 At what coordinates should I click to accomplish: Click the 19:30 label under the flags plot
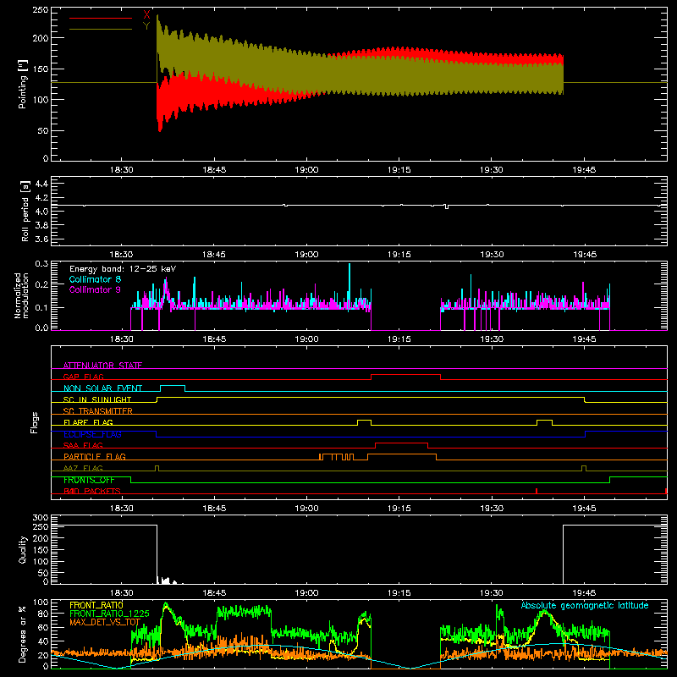click(x=492, y=509)
